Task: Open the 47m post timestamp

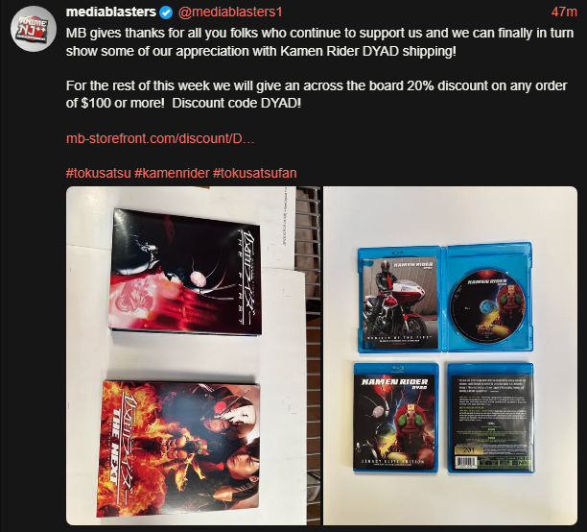Action: (x=564, y=12)
